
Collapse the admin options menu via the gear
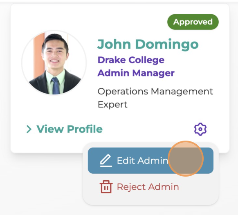point(200,129)
